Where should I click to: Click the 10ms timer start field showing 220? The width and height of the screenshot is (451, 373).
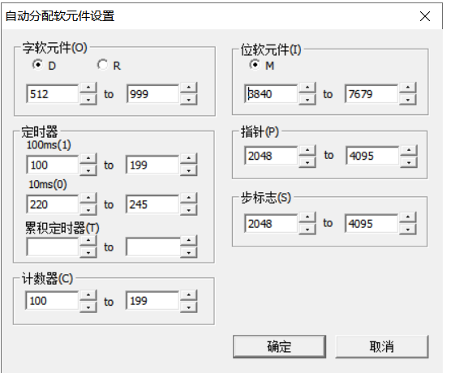[x=53, y=204]
